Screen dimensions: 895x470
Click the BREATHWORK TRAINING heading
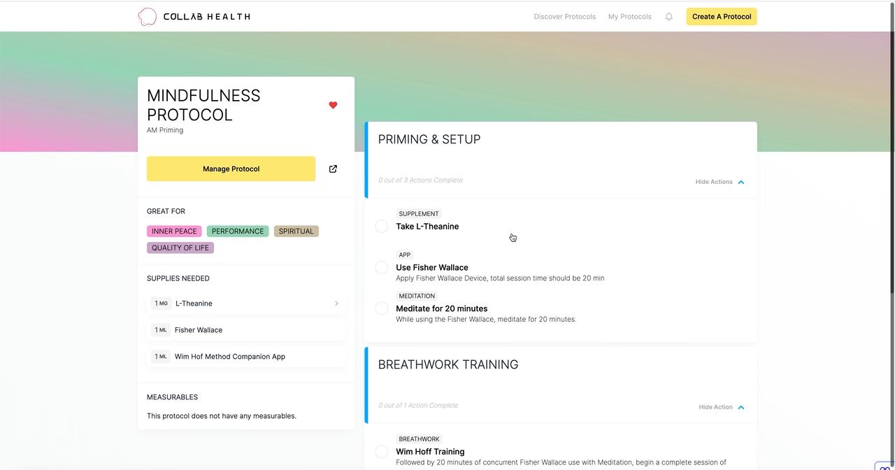tap(448, 365)
